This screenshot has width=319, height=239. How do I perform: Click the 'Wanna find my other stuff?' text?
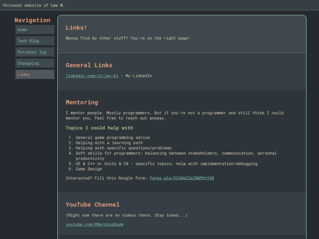pyautogui.click(x=128, y=38)
